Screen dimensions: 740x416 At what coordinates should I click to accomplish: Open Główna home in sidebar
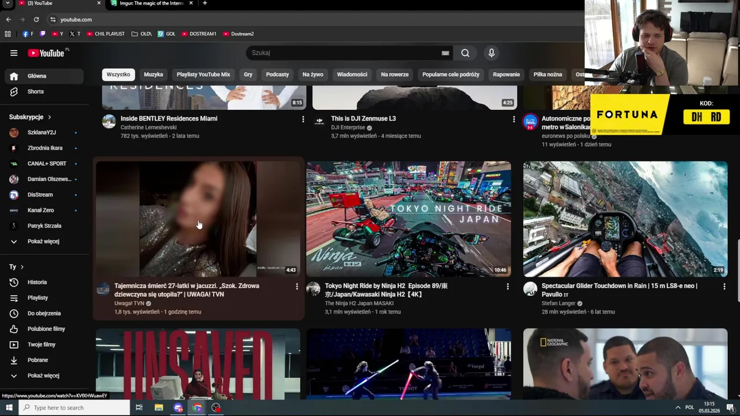click(44, 76)
